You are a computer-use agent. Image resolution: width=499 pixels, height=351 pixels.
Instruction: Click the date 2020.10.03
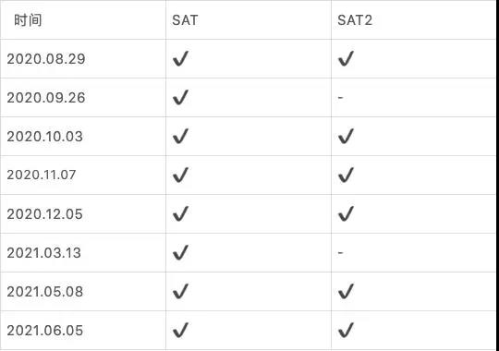pyautogui.click(x=45, y=137)
